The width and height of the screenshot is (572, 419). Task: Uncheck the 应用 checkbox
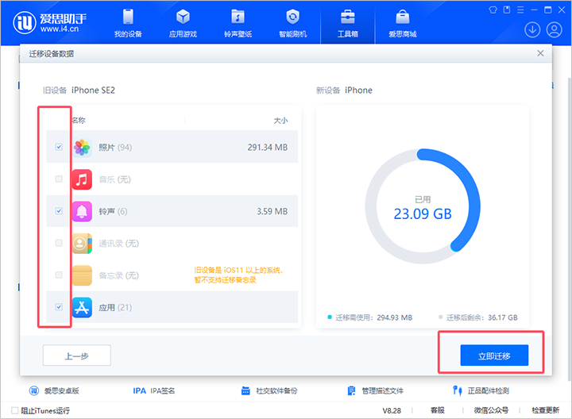point(60,307)
